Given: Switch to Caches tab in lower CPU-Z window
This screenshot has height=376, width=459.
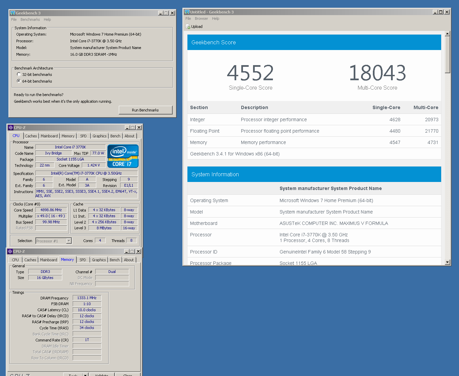Looking at the screenshot, I should click(30, 260).
